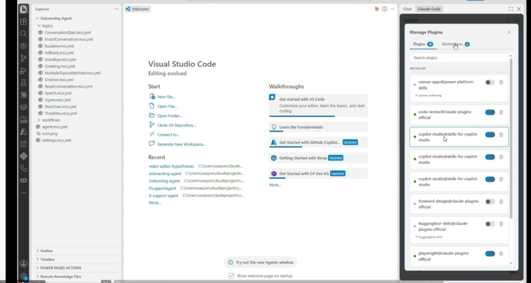Image resolution: width=531 pixels, height=283 pixels.
Task: Click the infinity-shaped activity bar icon
Action: [23, 180]
